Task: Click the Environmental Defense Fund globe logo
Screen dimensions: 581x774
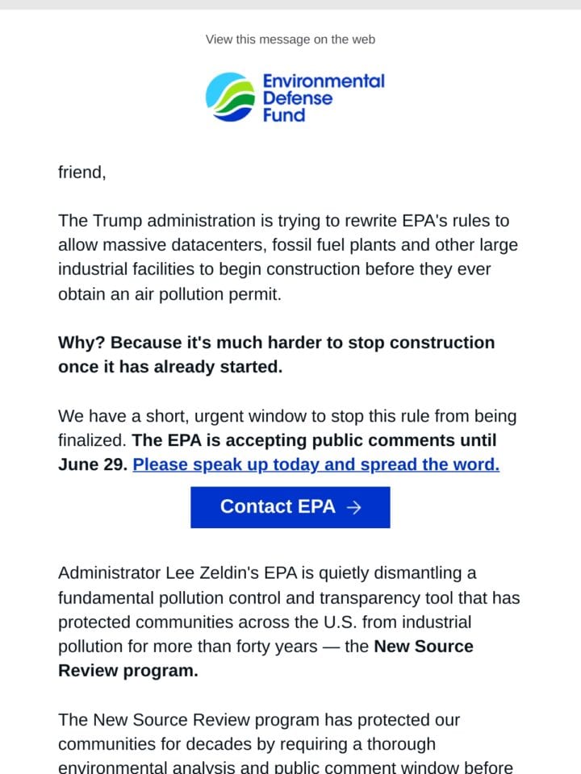Action: click(x=230, y=98)
